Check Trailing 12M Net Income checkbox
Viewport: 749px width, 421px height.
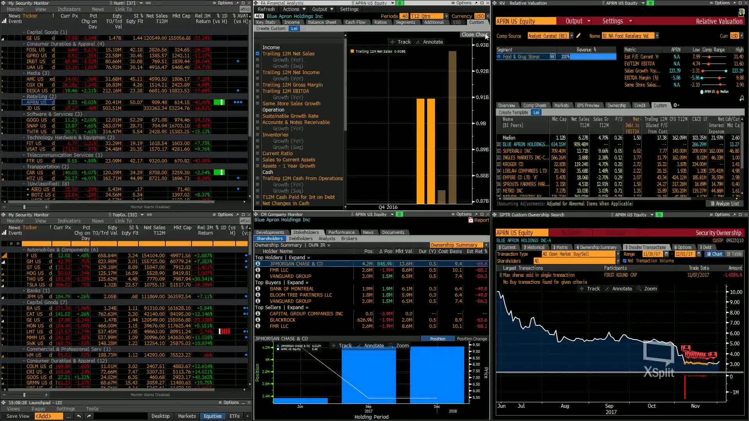[x=257, y=73]
